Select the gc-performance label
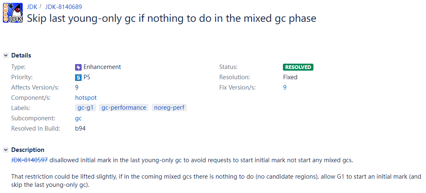426x193 pixels. (124, 108)
